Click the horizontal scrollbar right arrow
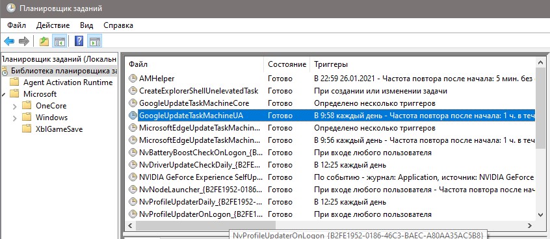Screen dimensions: 550x239 [x=530, y=225]
